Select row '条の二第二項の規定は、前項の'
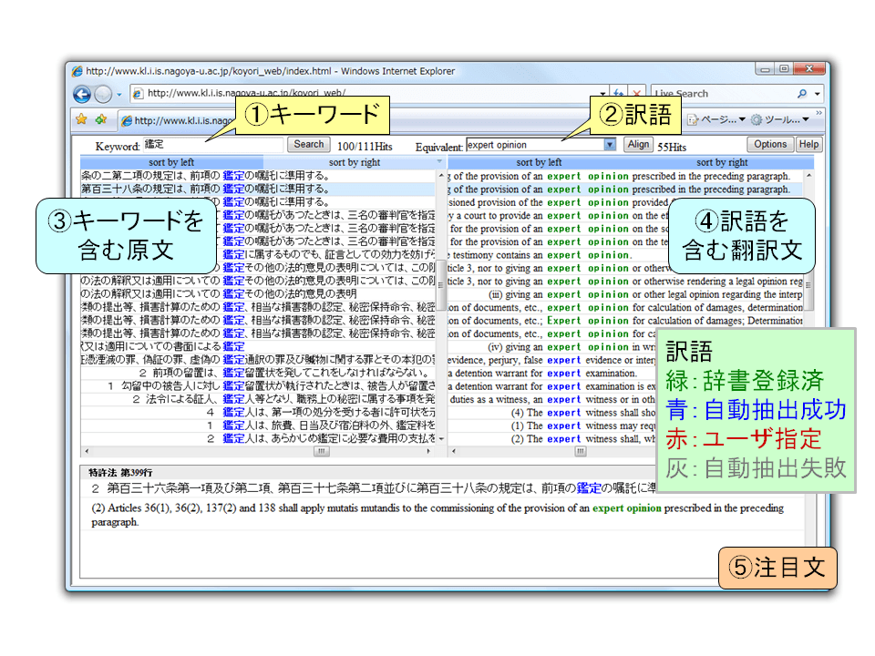 point(258,176)
